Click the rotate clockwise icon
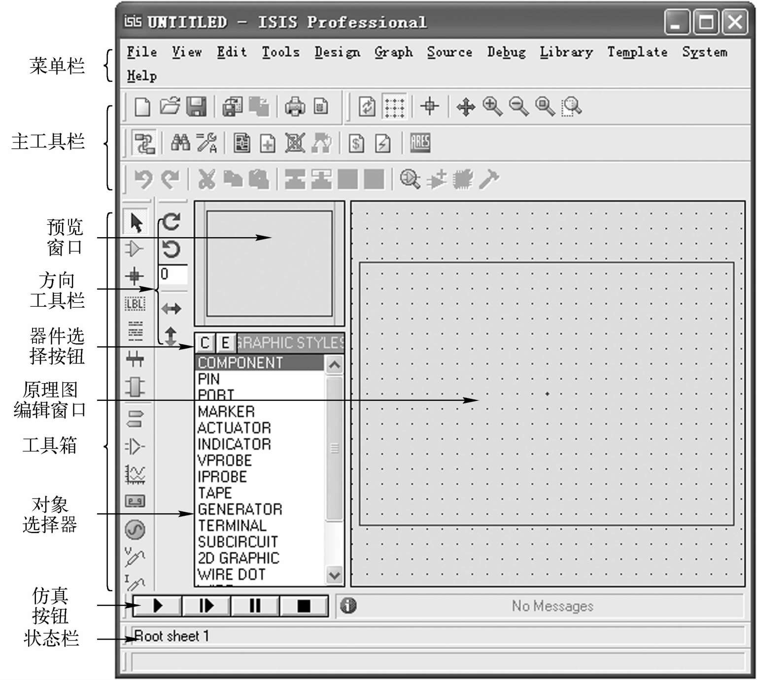The image size is (757, 680). click(x=171, y=222)
